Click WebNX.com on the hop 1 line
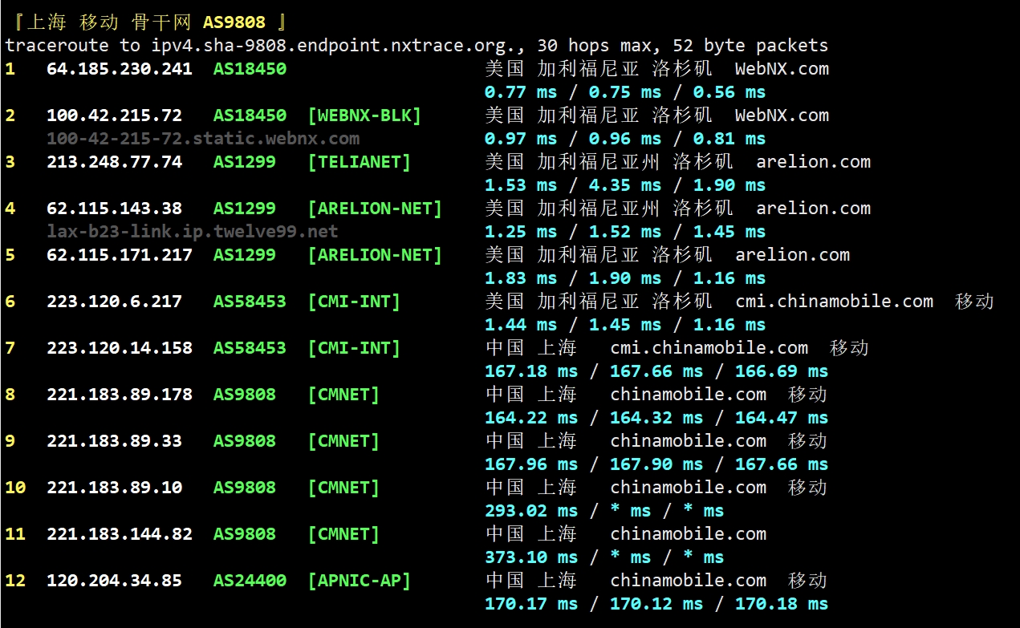The width and height of the screenshot is (1020, 628). 782,69
